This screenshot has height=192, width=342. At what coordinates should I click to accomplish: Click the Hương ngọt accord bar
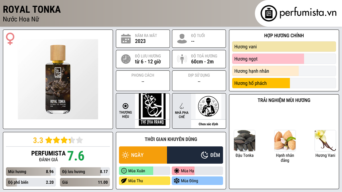point(284,59)
